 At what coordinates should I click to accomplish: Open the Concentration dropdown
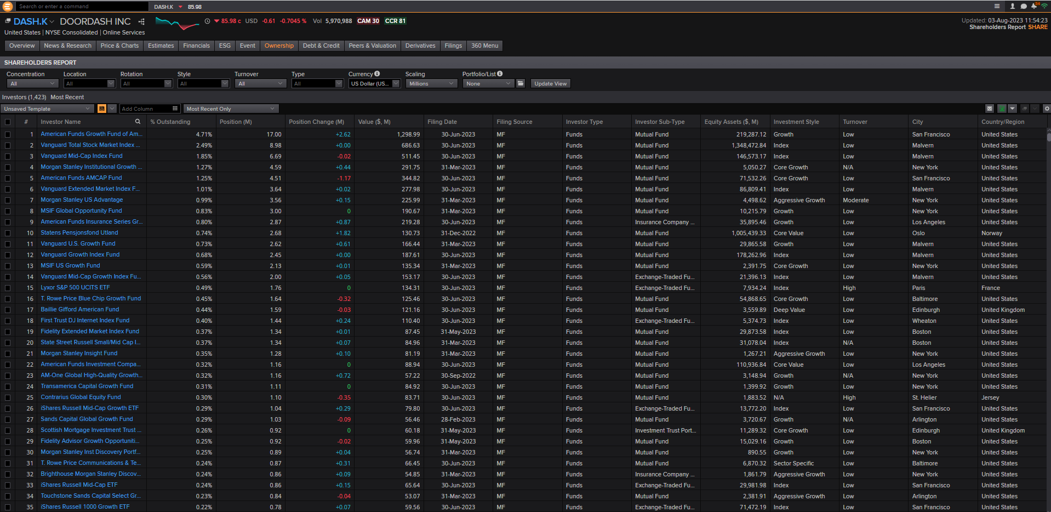click(32, 83)
